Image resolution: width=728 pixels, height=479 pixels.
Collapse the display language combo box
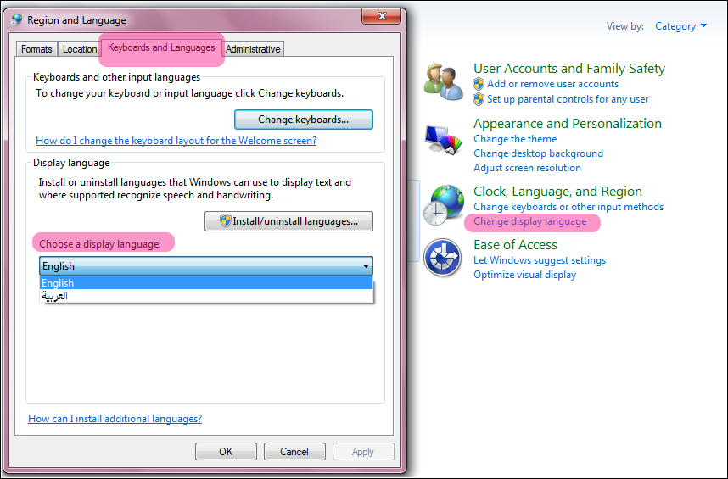click(206, 265)
